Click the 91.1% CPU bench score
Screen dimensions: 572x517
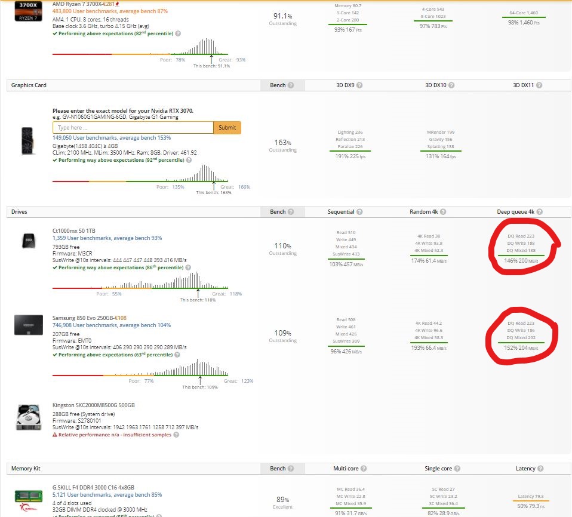tap(283, 16)
